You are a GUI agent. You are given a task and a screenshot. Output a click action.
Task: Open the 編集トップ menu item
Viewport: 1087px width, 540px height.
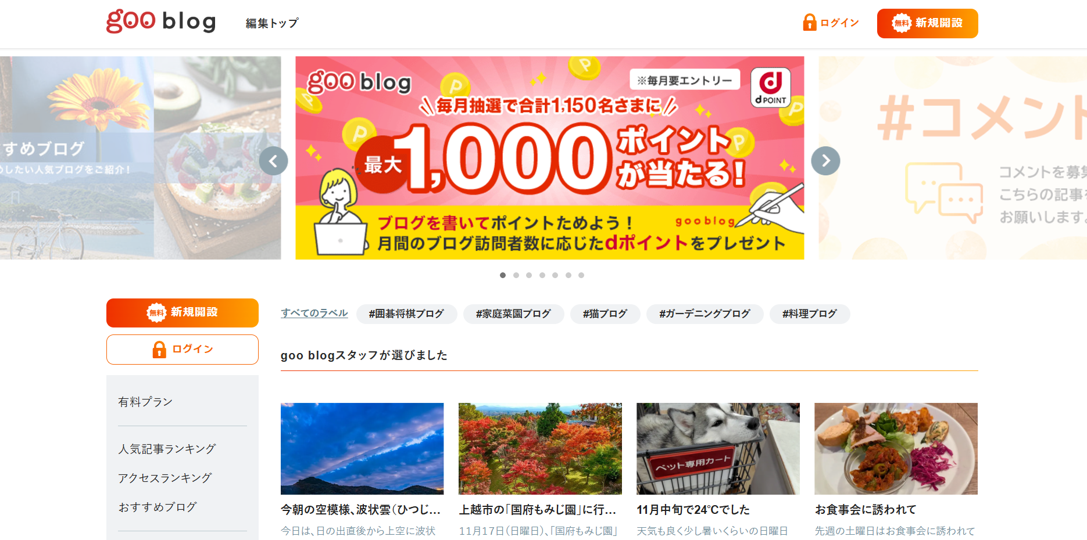pos(272,23)
